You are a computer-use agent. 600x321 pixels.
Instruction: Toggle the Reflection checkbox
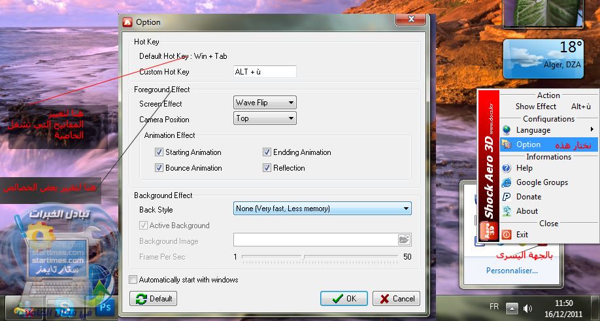click(x=267, y=168)
